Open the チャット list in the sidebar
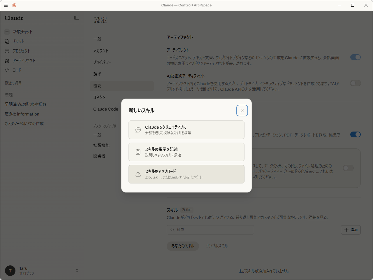Screen dimensions: 373x280 [19, 41]
